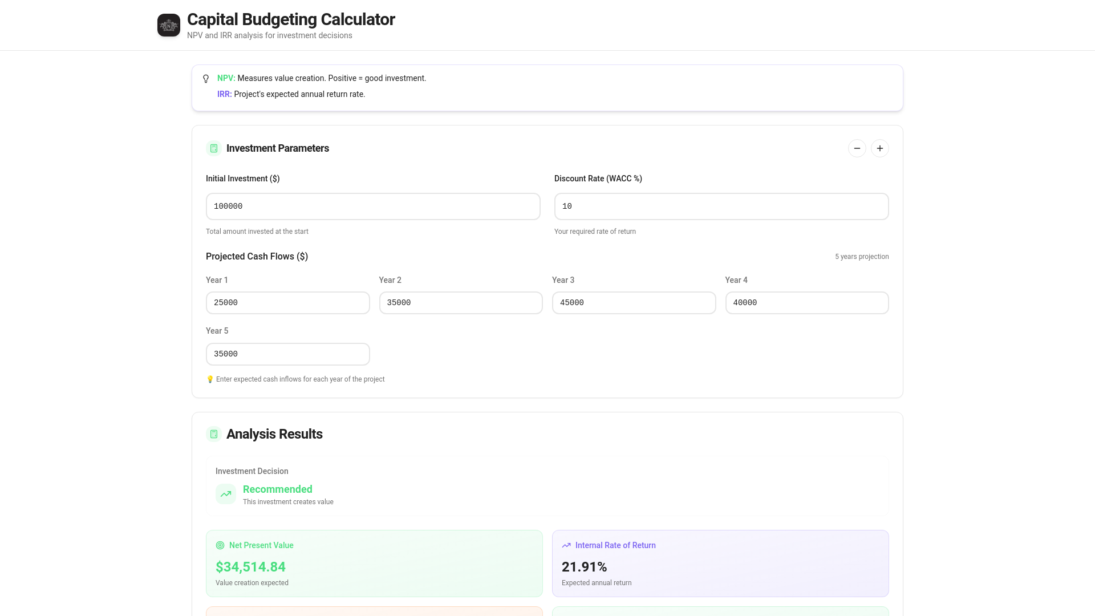Click the Investment Parameters calculator icon
1095x616 pixels.
(214, 148)
